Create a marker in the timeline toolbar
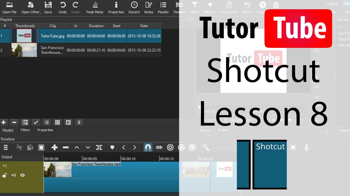The width and height of the screenshot is (350, 196). click(112, 148)
